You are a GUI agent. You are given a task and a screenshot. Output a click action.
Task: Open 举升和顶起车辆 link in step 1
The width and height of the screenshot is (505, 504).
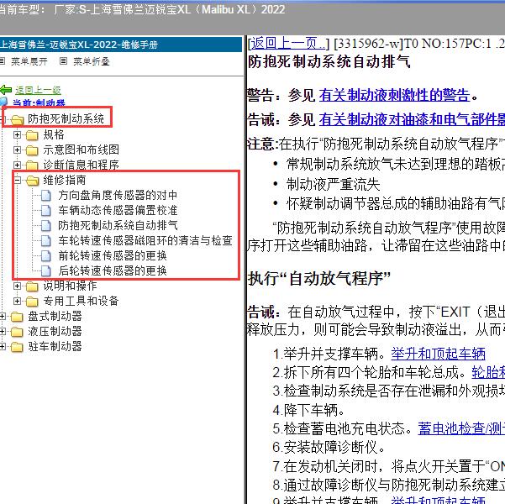coord(438,354)
